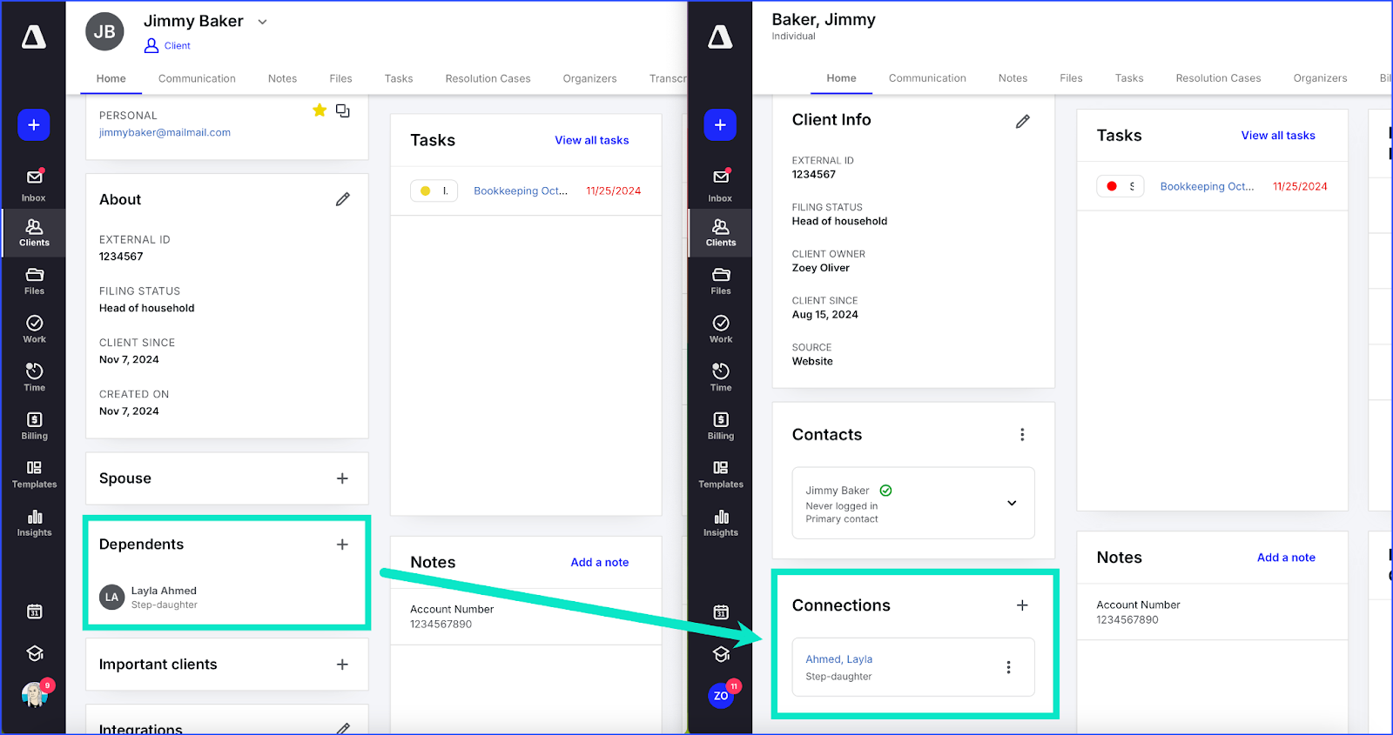Open Insights in the left sidebar

34,522
